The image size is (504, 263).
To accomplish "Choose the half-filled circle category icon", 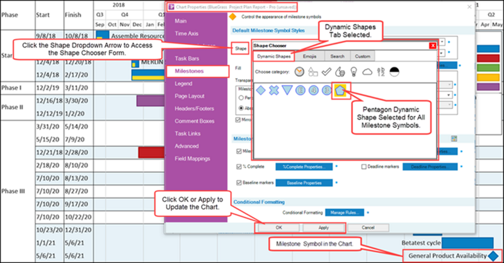I will tap(394, 72).
